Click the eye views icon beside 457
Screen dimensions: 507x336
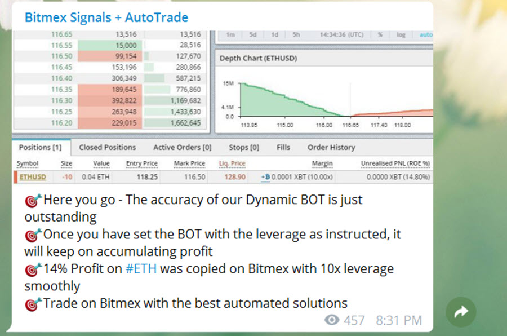(332, 320)
